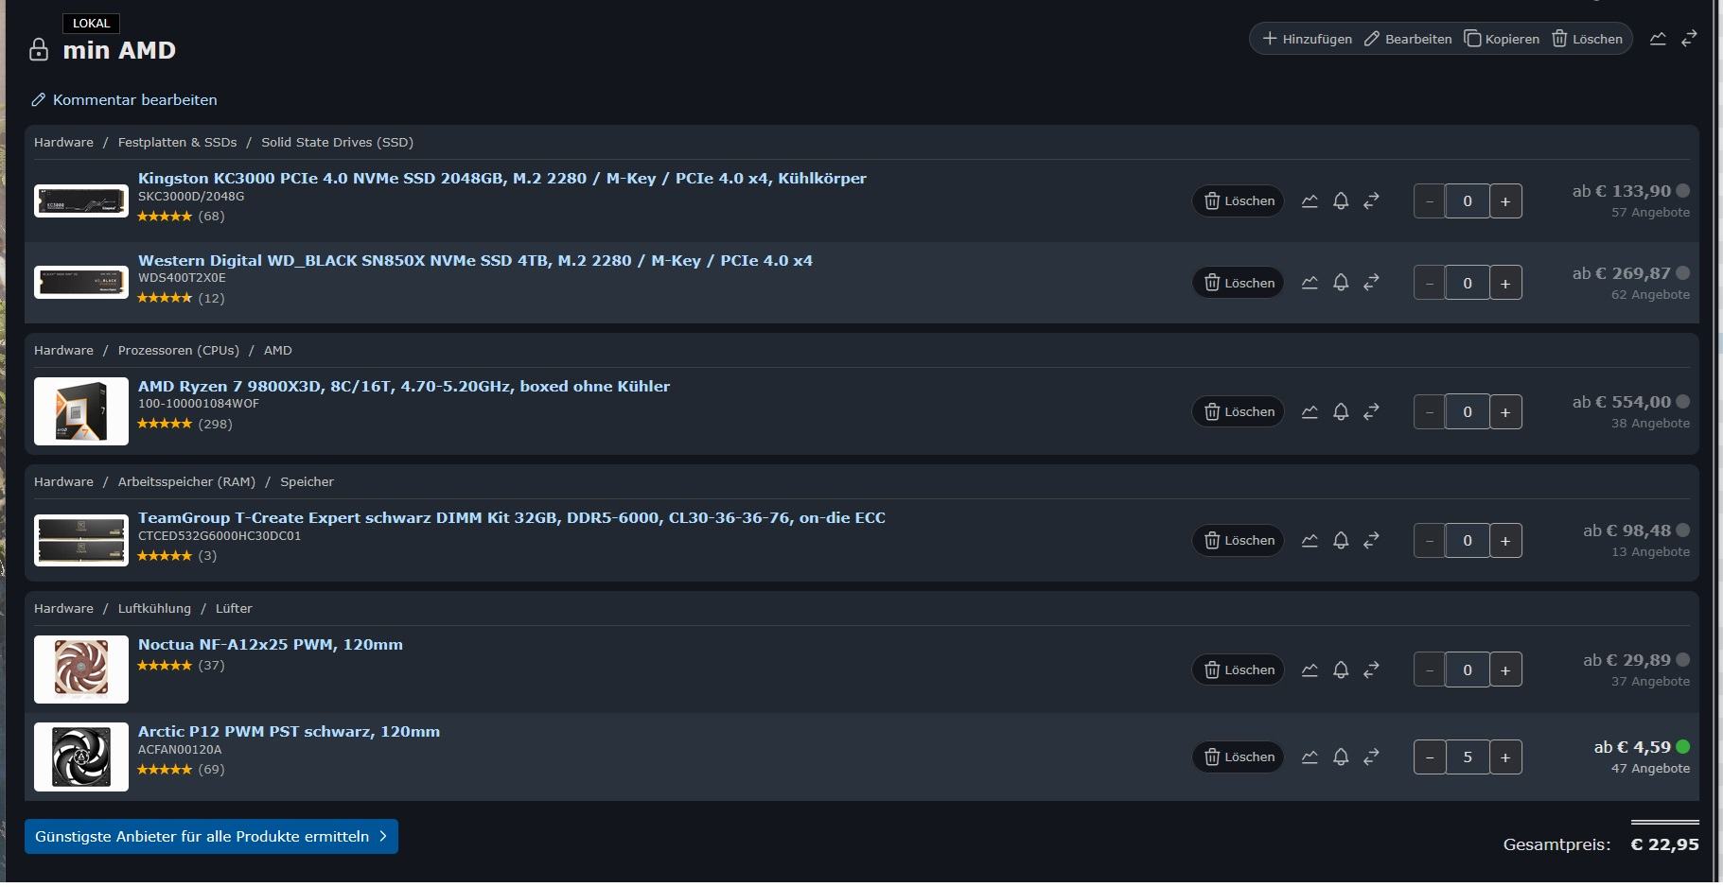The width and height of the screenshot is (1723, 887).
Task: Set price alert bell for WD_BLACK SN850X
Action: coord(1341,283)
